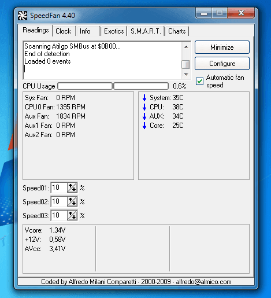Click the '+12V: 0,58V' voltage reading

45,240
